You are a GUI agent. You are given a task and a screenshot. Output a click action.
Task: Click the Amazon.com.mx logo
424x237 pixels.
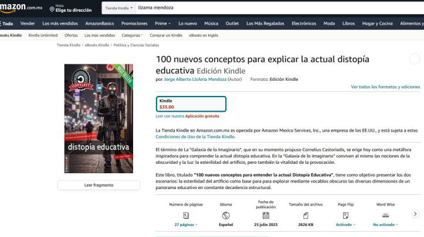click(x=22, y=8)
